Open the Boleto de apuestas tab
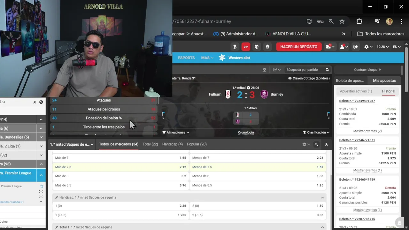 [x=350, y=80]
